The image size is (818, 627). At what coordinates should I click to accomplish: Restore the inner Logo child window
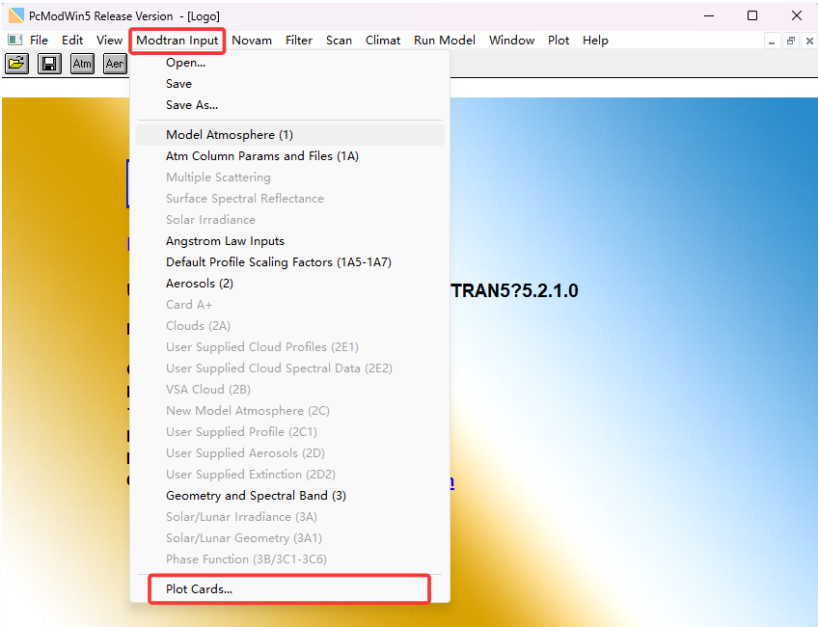point(791,41)
